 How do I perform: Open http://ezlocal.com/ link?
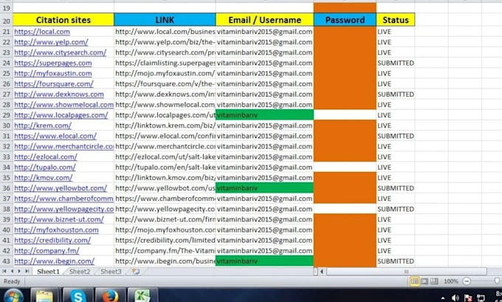pos(46,157)
